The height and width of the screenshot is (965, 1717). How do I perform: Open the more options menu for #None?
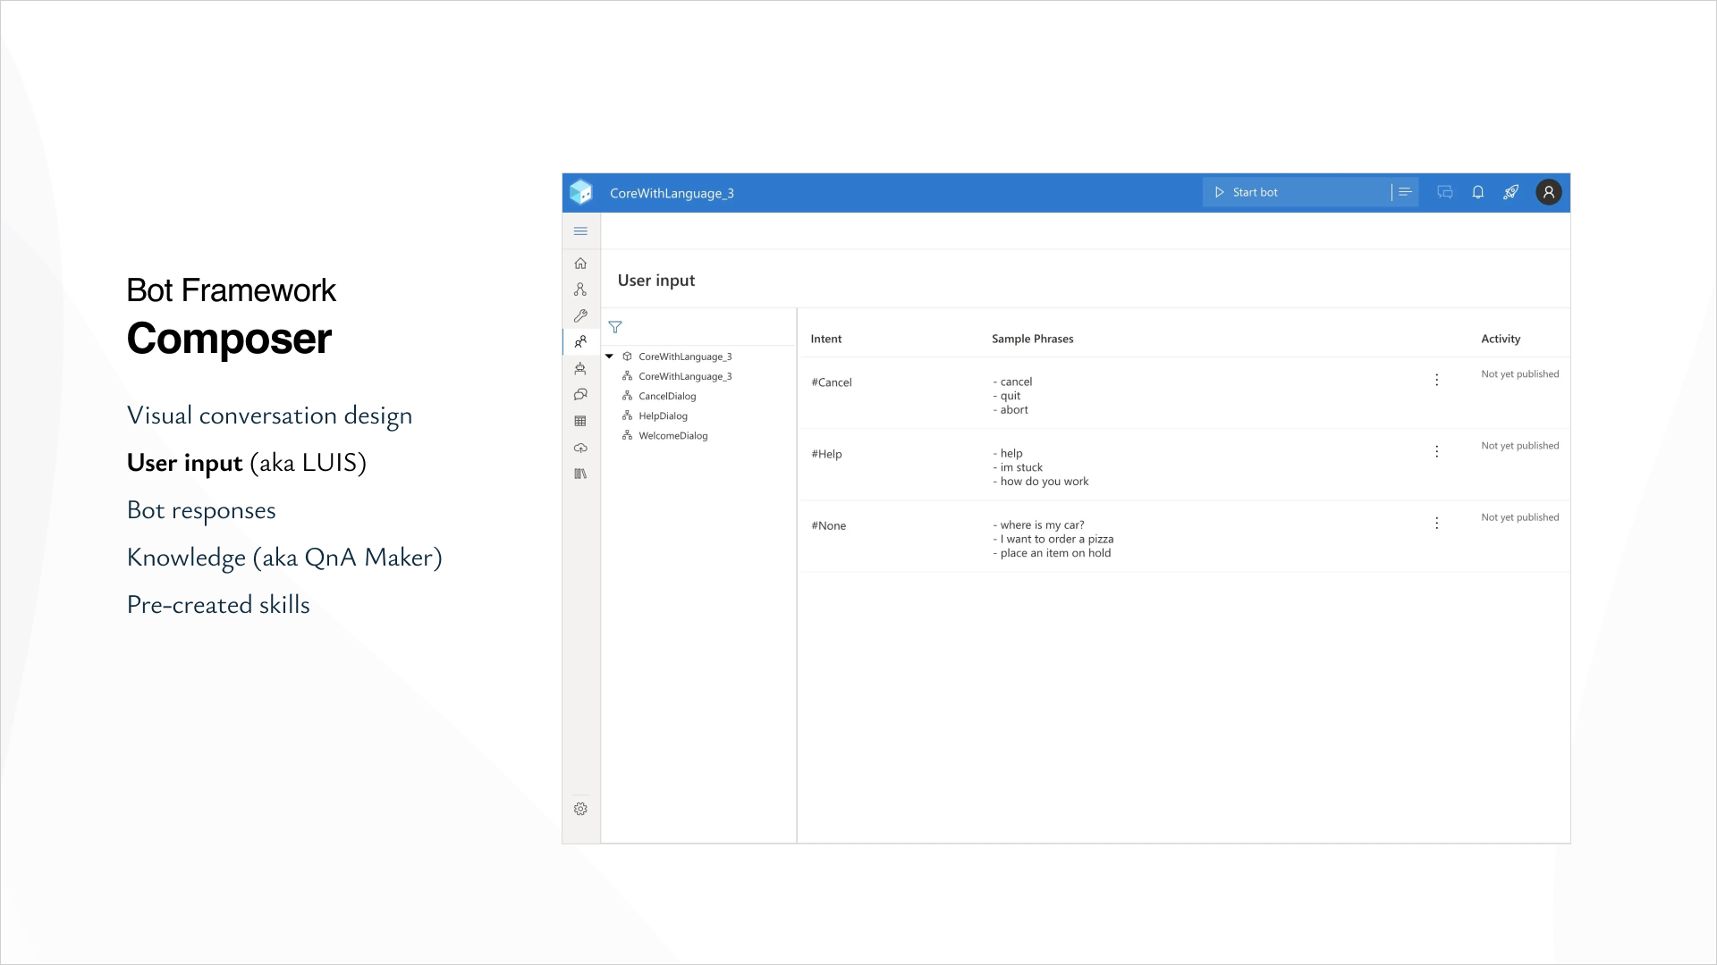pos(1437,523)
